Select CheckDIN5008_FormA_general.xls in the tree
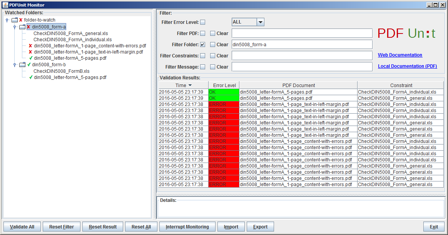Screen dimensions: 448x235 70,34
